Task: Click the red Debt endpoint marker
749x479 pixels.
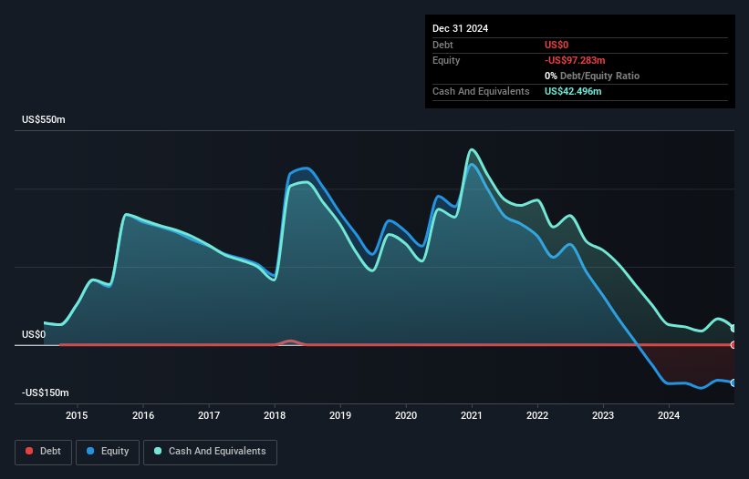Action: [733, 344]
